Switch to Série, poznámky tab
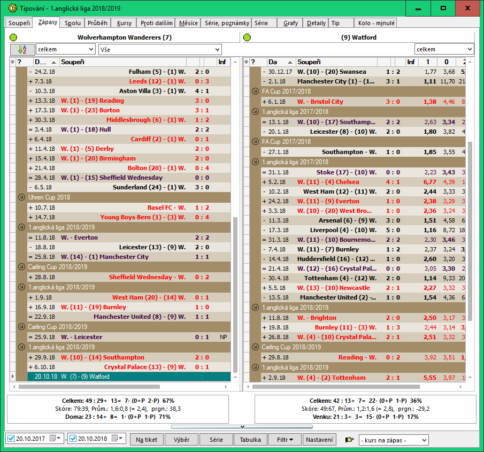The image size is (484, 452). click(x=227, y=23)
